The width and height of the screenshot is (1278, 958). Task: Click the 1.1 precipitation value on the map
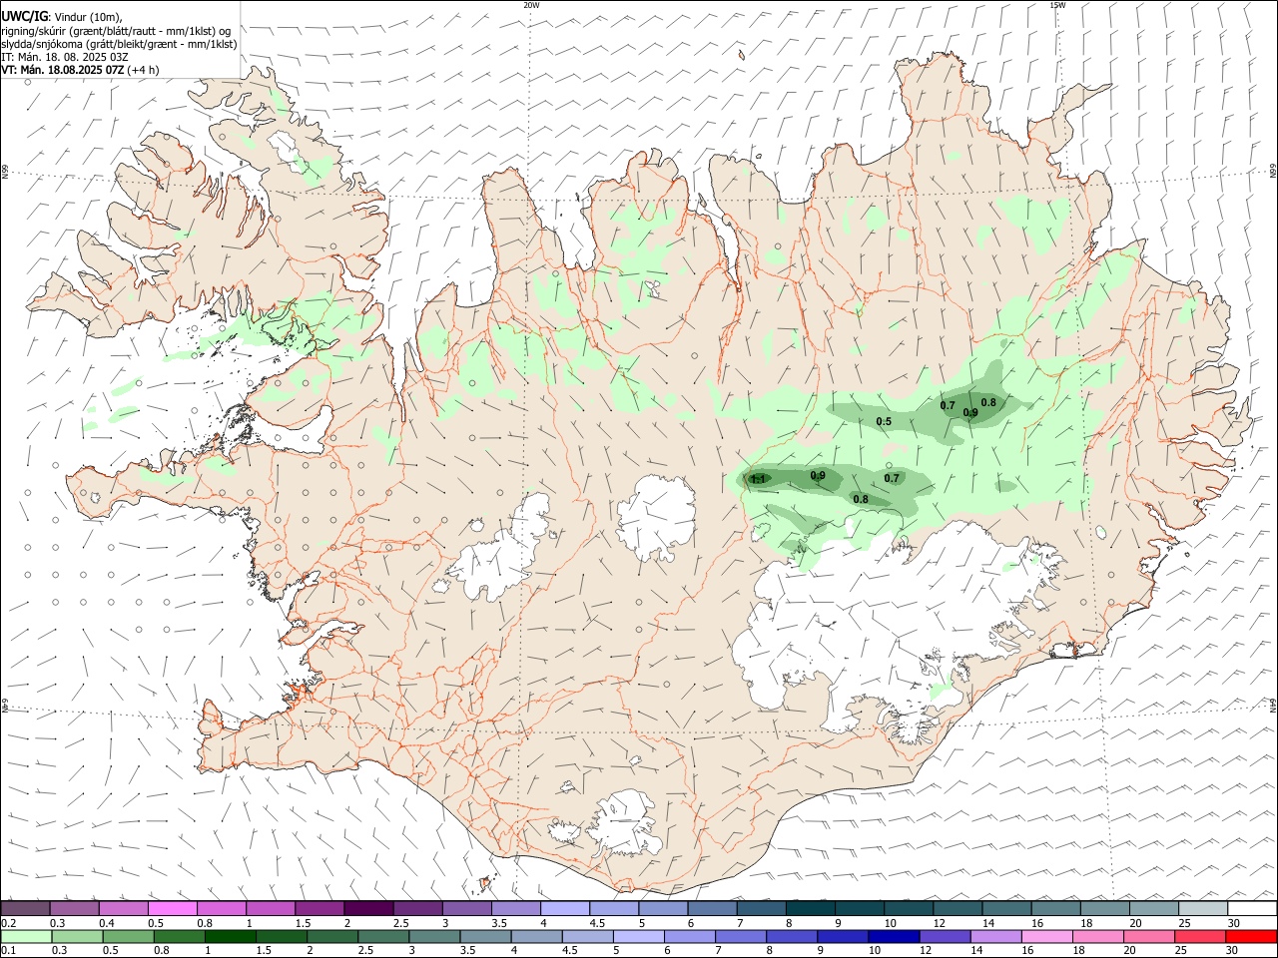[x=758, y=480]
